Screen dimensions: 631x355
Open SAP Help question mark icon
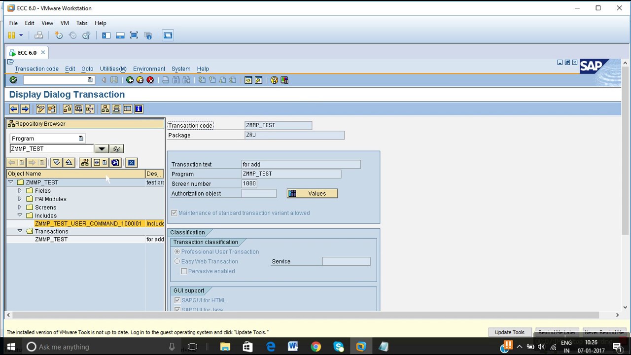(x=274, y=80)
